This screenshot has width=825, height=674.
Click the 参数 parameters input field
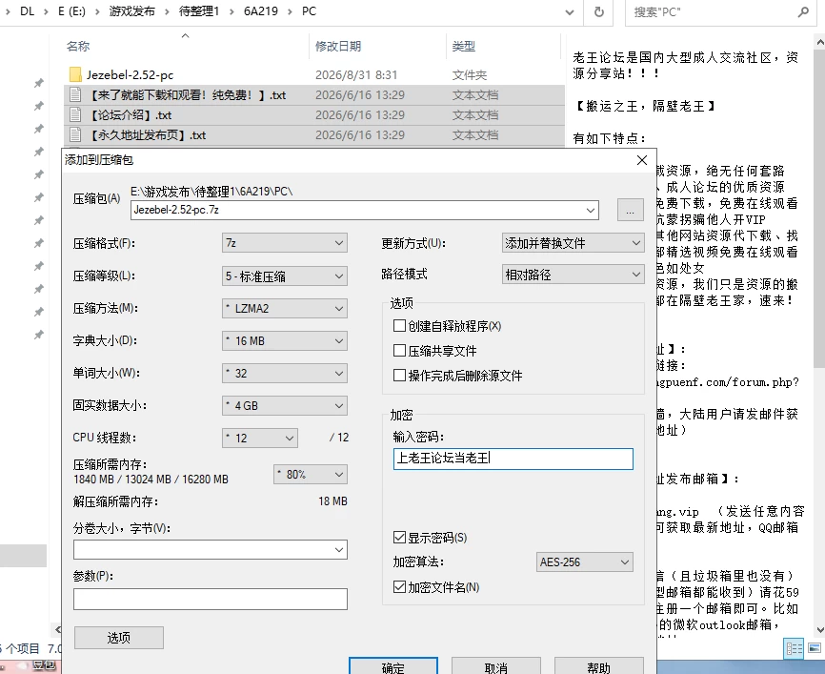[x=210, y=600]
